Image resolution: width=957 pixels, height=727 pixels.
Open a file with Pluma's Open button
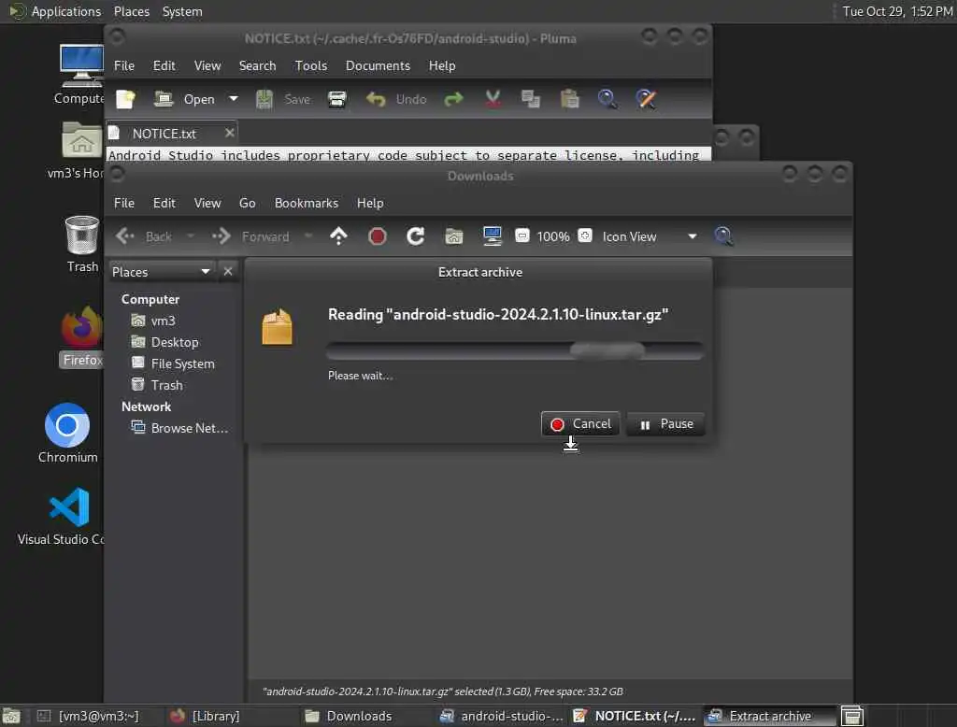tap(184, 99)
